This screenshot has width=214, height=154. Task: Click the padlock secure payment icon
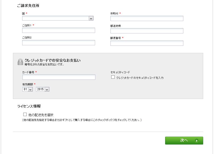pos(20,62)
